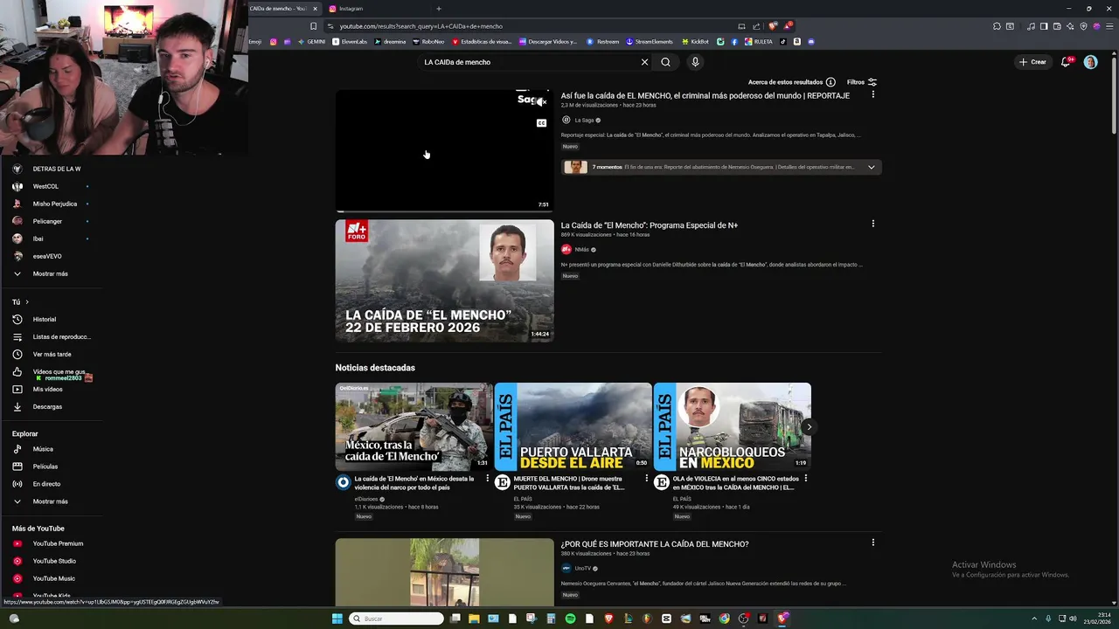Toggle subtitles CC on the first video preview
This screenshot has height=629, width=1119.
click(x=542, y=123)
